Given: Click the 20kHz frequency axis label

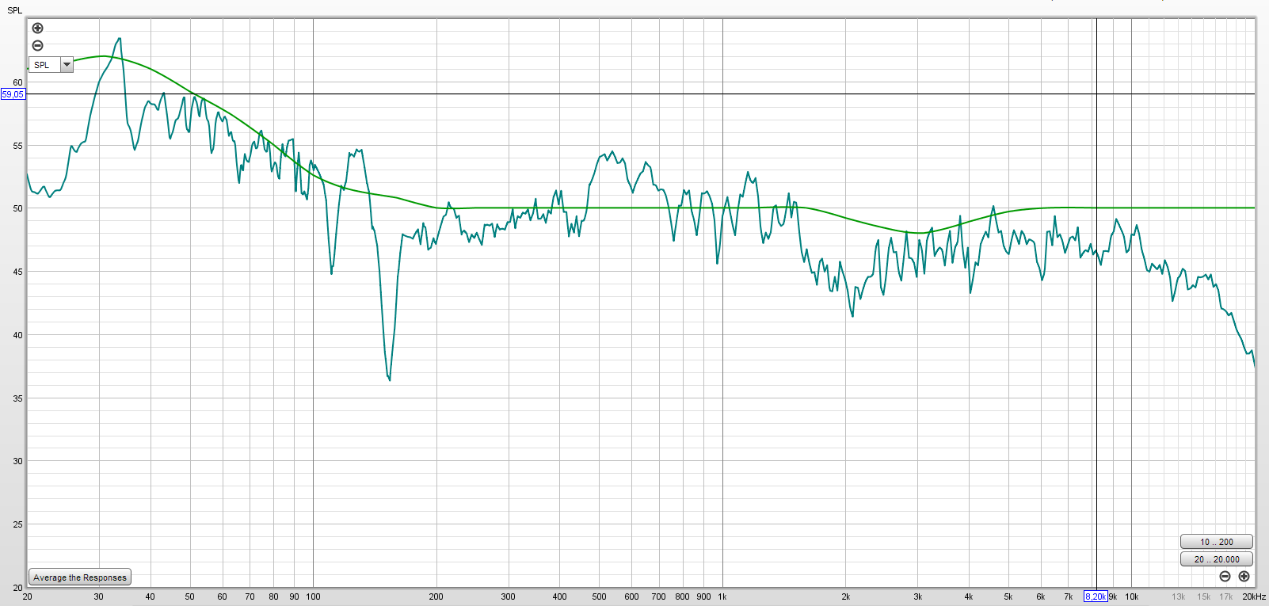Looking at the screenshot, I should [1254, 596].
